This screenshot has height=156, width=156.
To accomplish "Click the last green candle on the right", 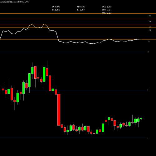I will pos(141,118).
